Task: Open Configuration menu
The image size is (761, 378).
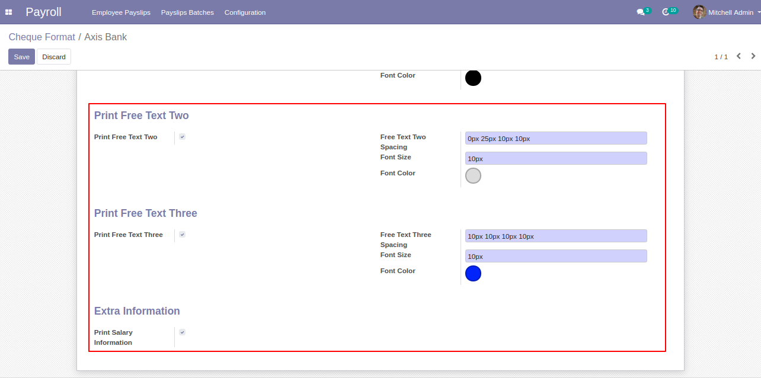Action: pos(245,12)
